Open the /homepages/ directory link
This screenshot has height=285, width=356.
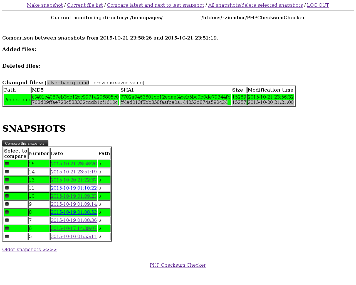click(146, 18)
